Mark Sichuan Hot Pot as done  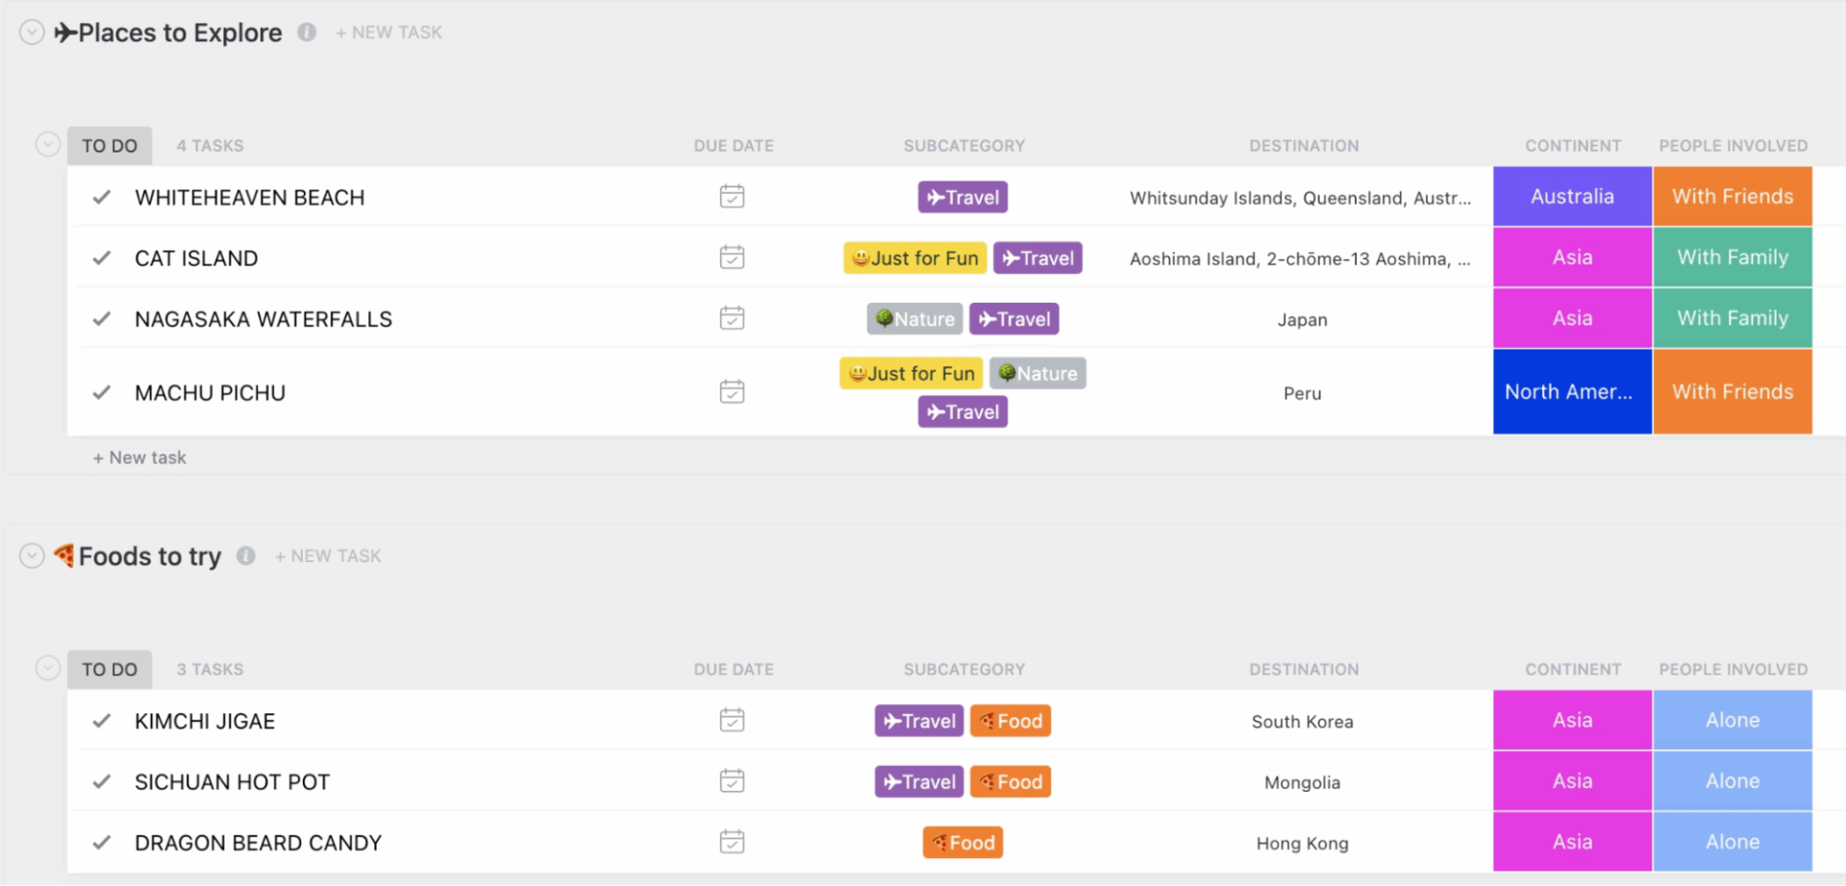pyautogui.click(x=102, y=782)
